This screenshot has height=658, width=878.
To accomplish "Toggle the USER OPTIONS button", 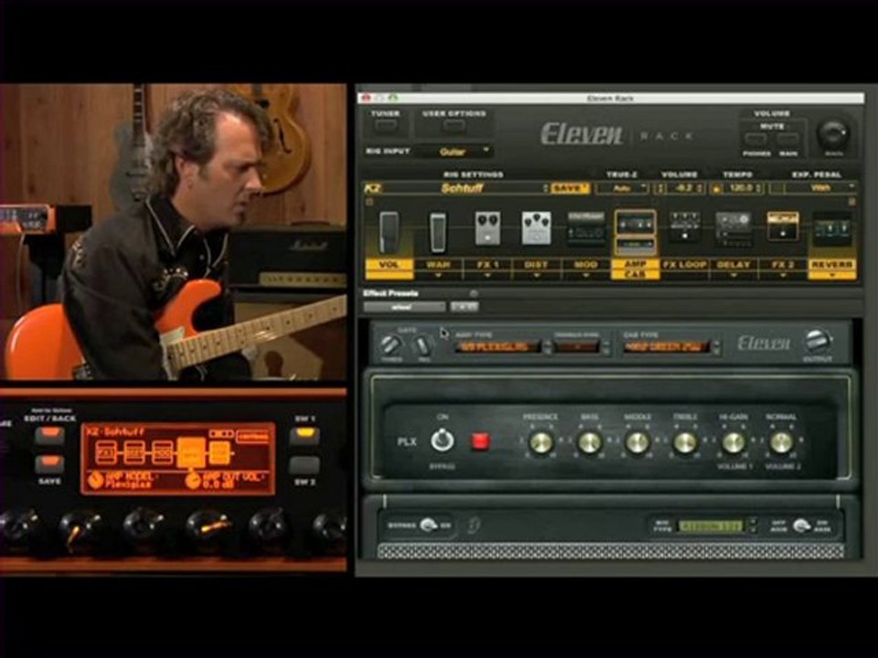I will coord(455,125).
